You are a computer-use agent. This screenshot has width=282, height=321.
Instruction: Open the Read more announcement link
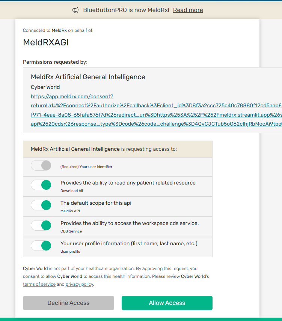188,10
